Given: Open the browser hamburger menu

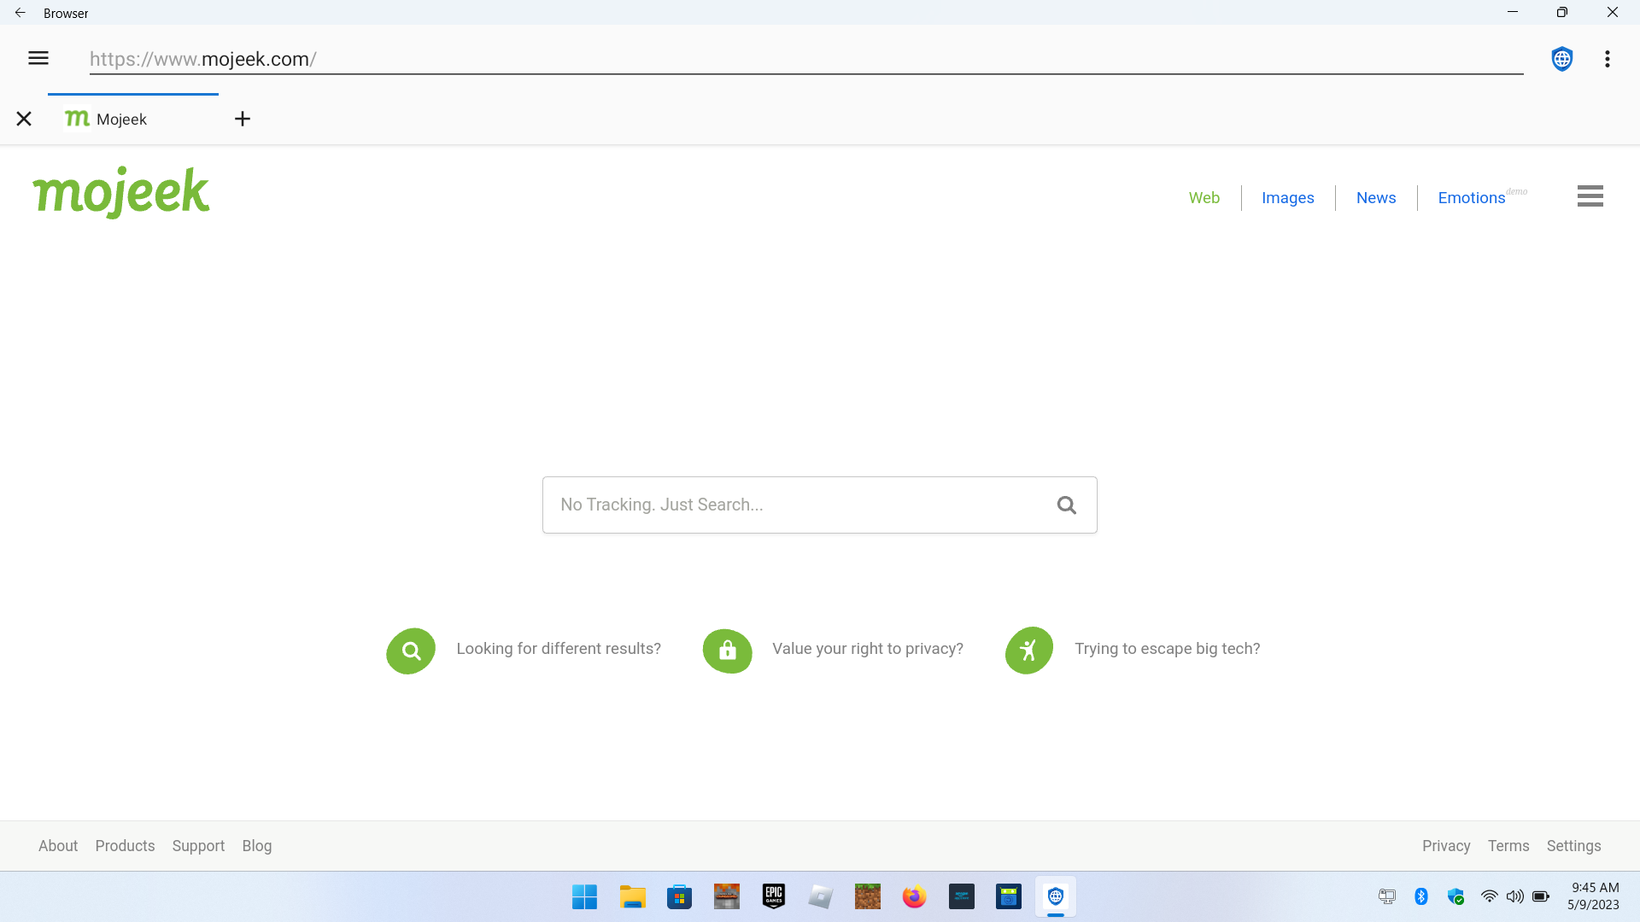Looking at the screenshot, I should 38,58.
